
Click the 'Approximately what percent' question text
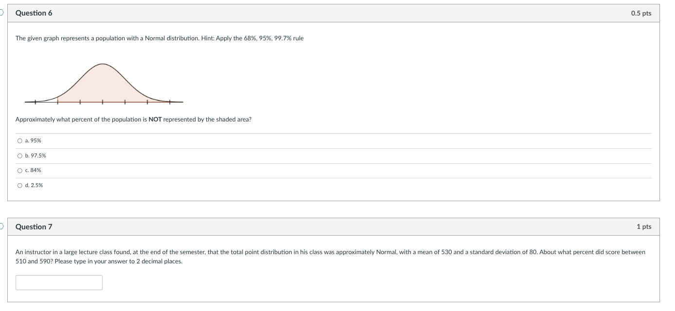pyautogui.click(x=133, y=120)
